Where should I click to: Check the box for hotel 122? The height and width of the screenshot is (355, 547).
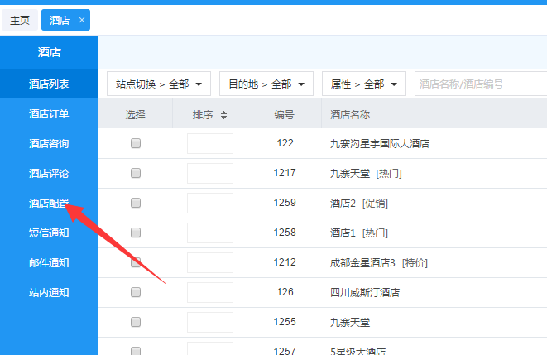(136, 143)
